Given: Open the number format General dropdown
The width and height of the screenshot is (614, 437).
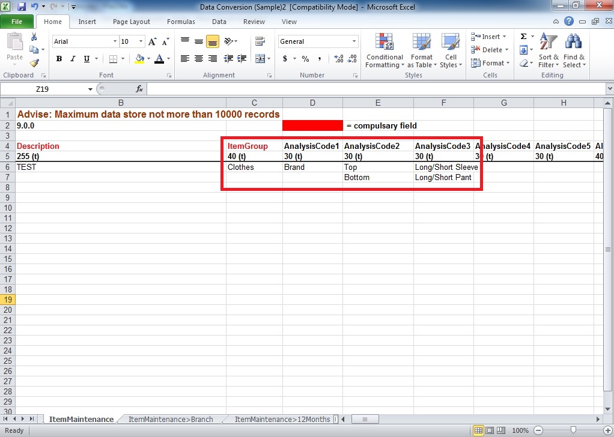Looking at the screenshot, I should tap(354, 41).
